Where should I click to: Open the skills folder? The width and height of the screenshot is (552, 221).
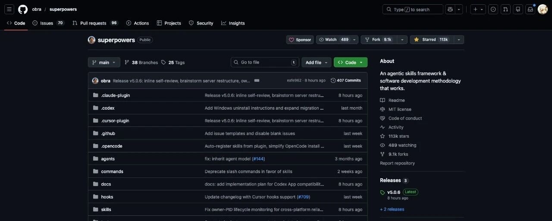106,209
